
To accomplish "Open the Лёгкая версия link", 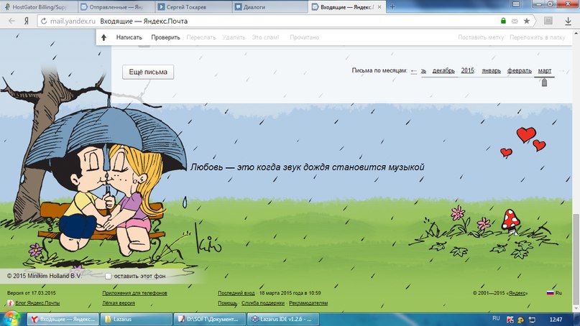I will tap(119, 303).
